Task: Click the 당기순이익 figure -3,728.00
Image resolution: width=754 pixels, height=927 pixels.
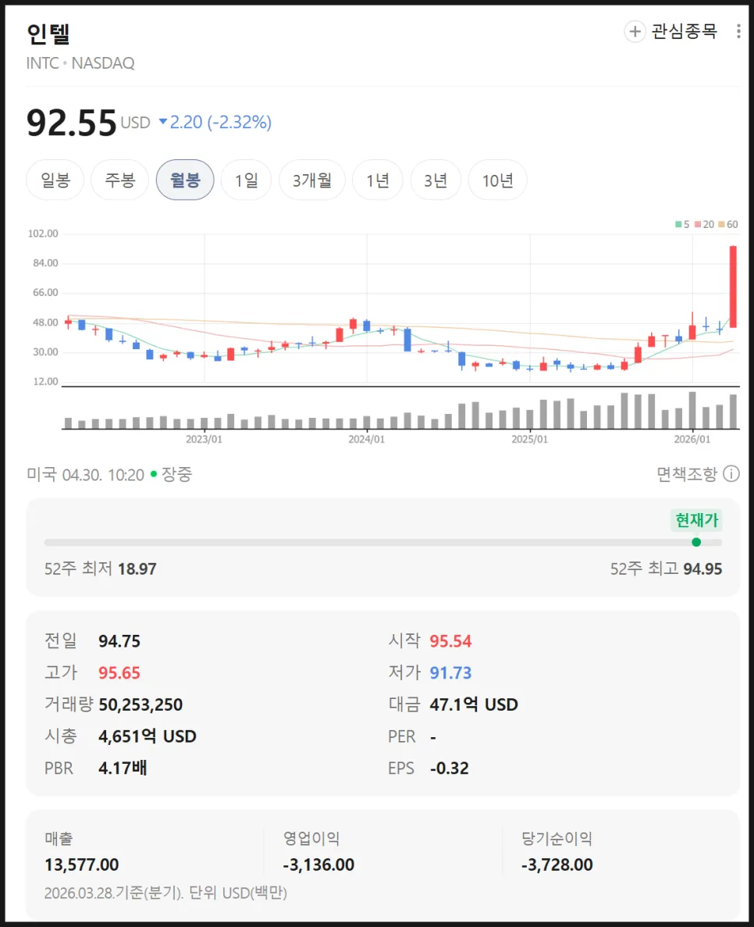Action: (x=557, y=865)
